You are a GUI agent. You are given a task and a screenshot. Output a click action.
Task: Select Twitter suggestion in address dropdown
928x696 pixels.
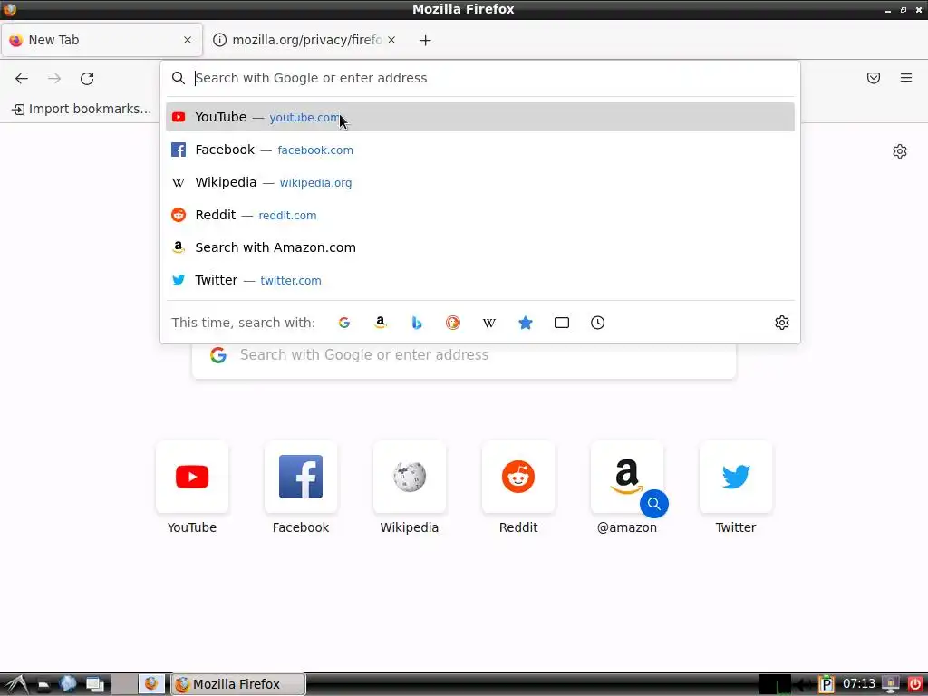point(480,280)
